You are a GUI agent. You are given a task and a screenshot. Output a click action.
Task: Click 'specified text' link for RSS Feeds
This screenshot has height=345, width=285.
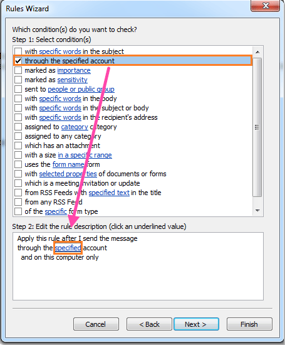(109, 193)
